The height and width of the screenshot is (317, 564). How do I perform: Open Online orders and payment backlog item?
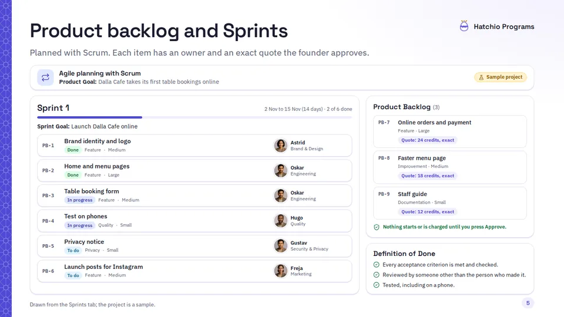tap(450, 131)
